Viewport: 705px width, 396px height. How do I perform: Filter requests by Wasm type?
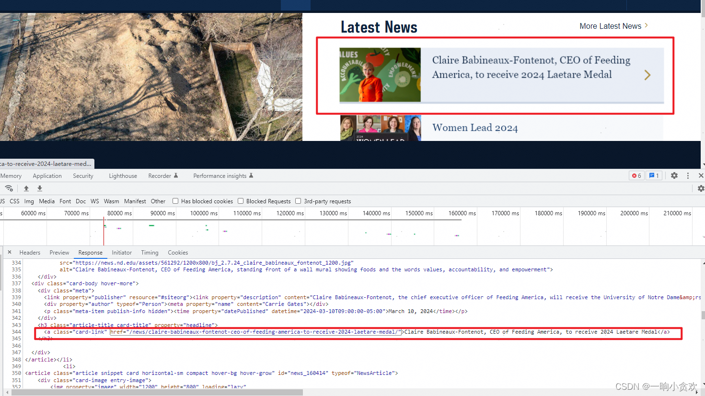tap(111, 201)
